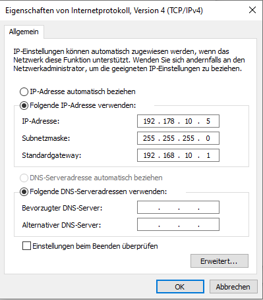The height and width of the screenshot is (300, 263).
Task: Click the last octet 5 of IP-Adresse
Action: click(208, 121)
